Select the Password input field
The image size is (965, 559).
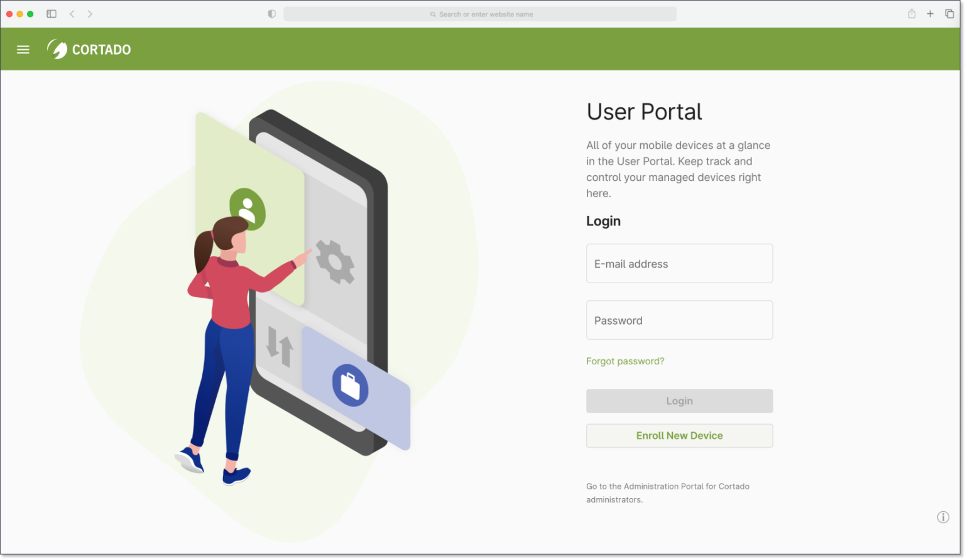[679, 320]
